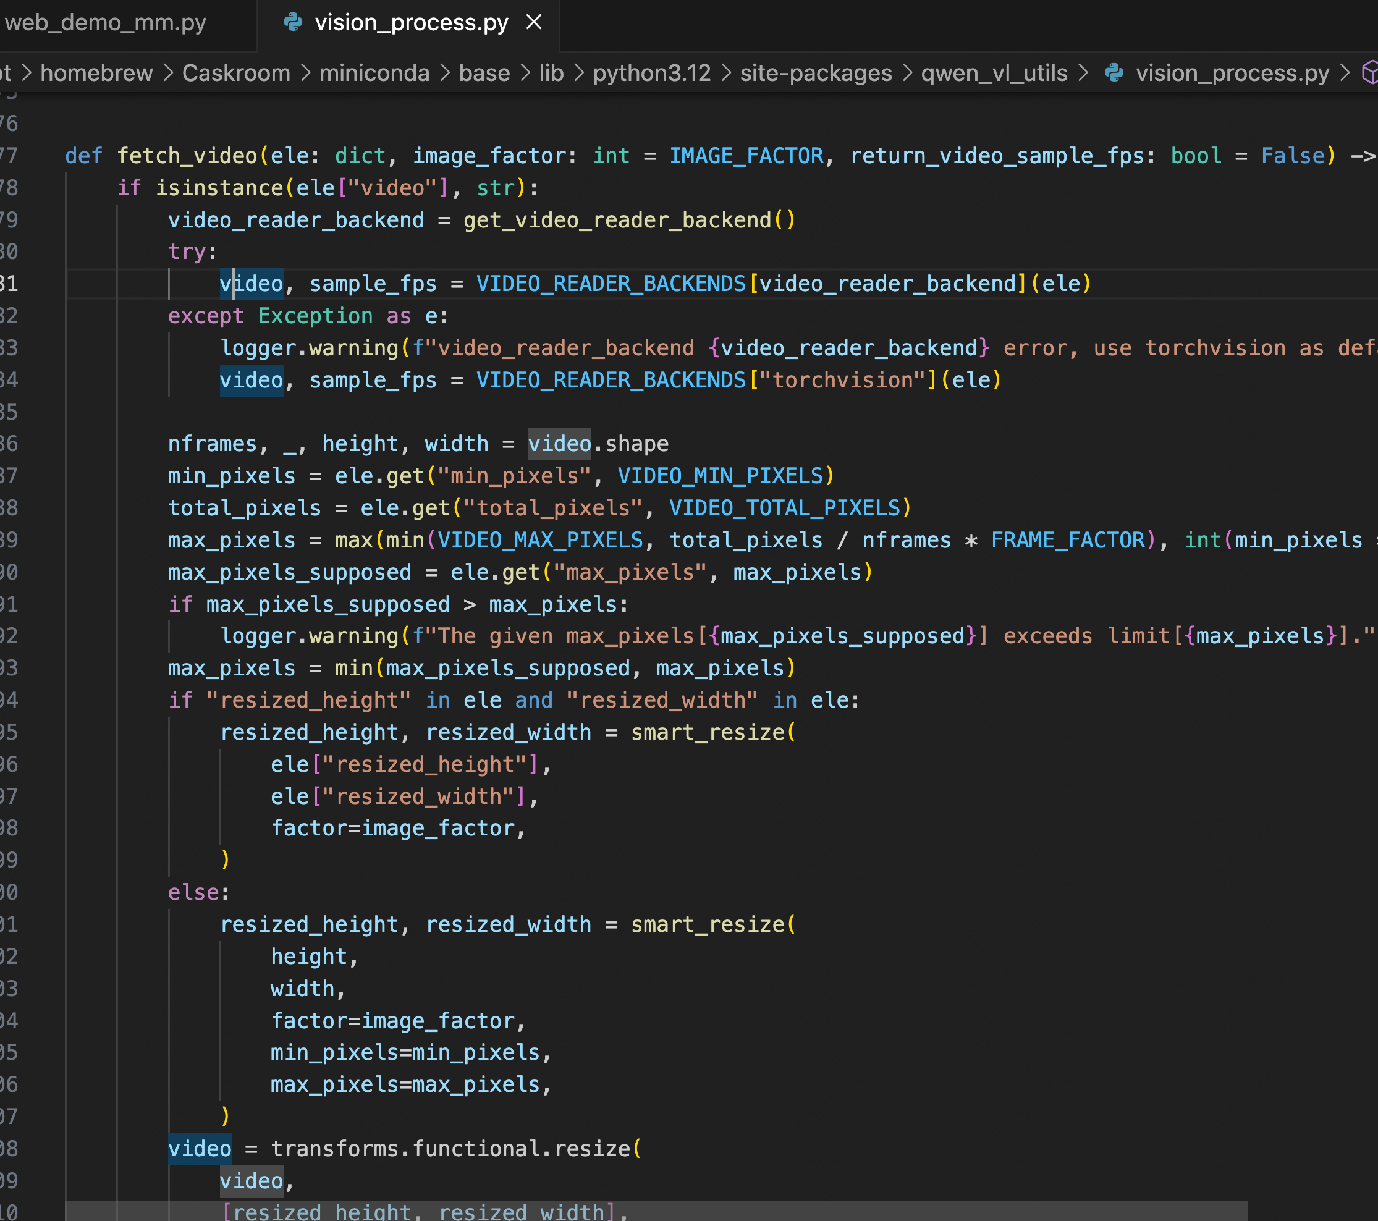Screen dimensions: 1378x1221
Task: Open homebrew folder in breadcrumb
Action: 96,73
